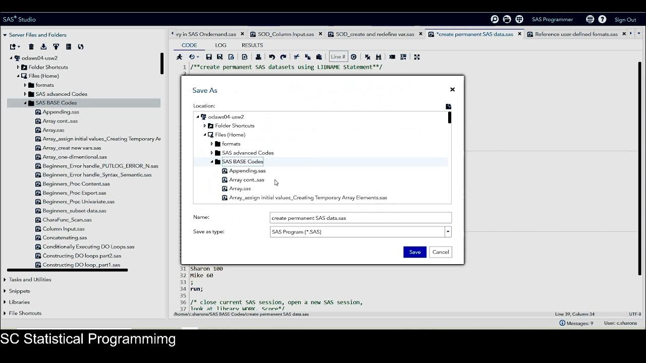Expand the Tasks and Utilities section
646x363 pixels.
(5, 279)
